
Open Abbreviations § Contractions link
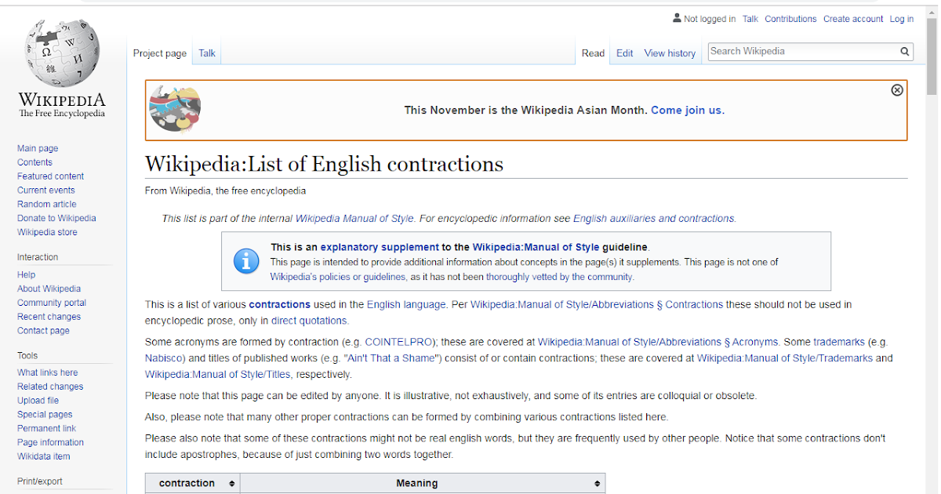pos(596,304)
